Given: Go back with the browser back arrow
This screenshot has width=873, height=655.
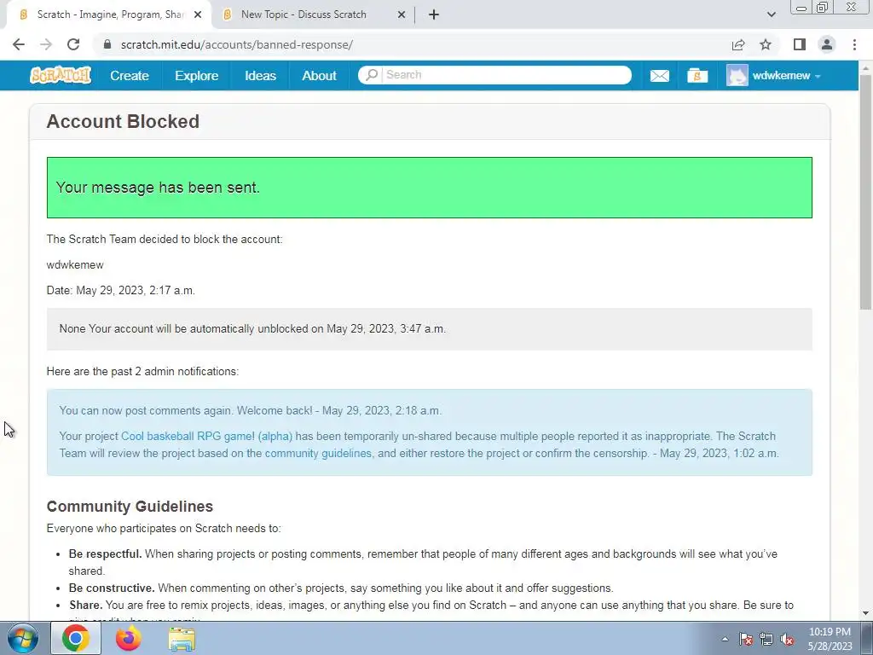Looking at the screenshot, I should click(x=19, y=44).
